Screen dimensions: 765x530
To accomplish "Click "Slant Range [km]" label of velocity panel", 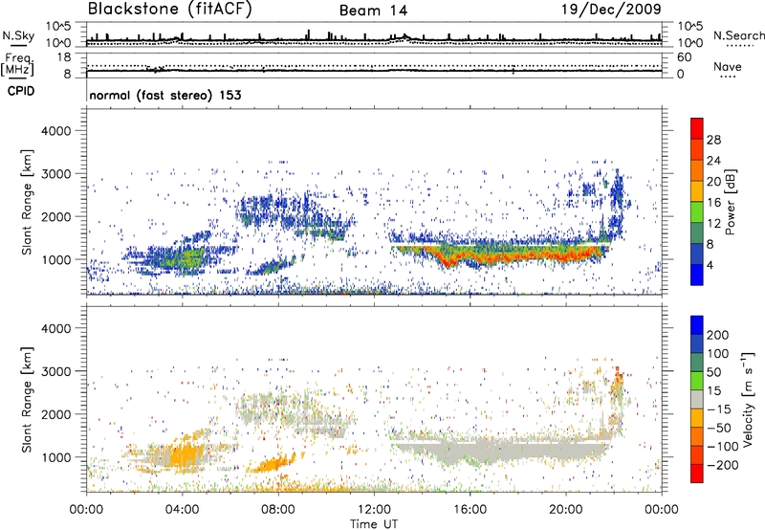I will pos(27,399).
